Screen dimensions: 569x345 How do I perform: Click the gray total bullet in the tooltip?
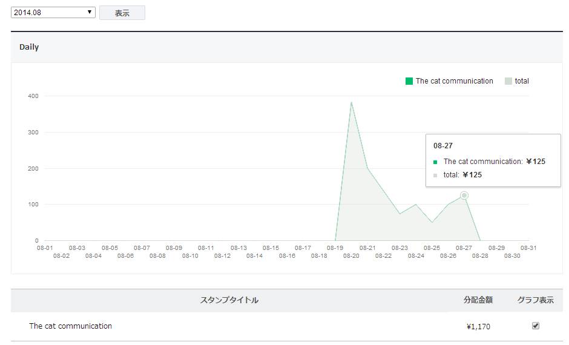(x=435, y=176)
